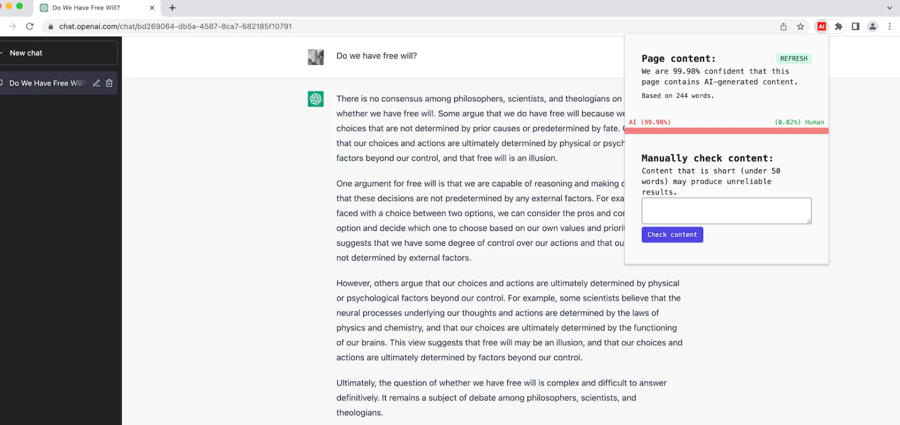Open a new browser tab

[x=172, y=8]
